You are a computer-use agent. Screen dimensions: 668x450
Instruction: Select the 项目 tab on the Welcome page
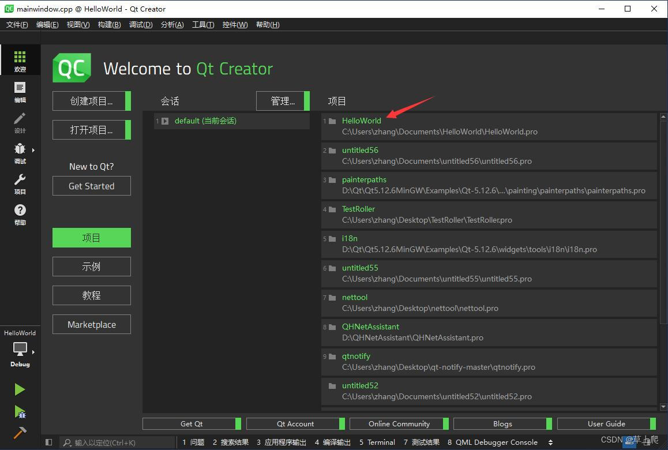point(92,238)
